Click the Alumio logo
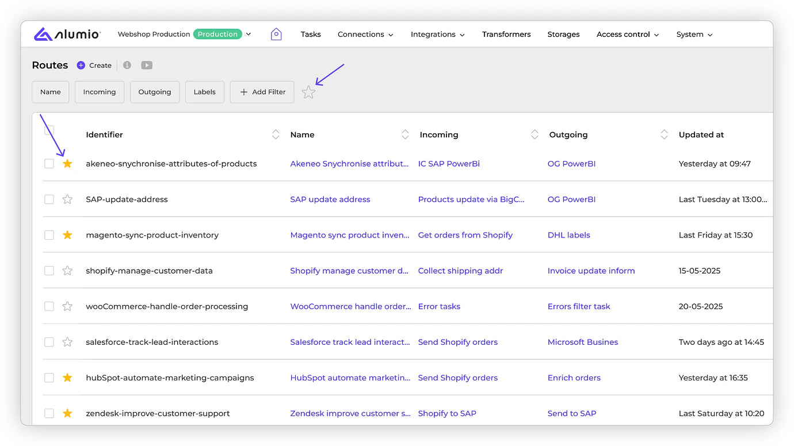 coord(67,34)
